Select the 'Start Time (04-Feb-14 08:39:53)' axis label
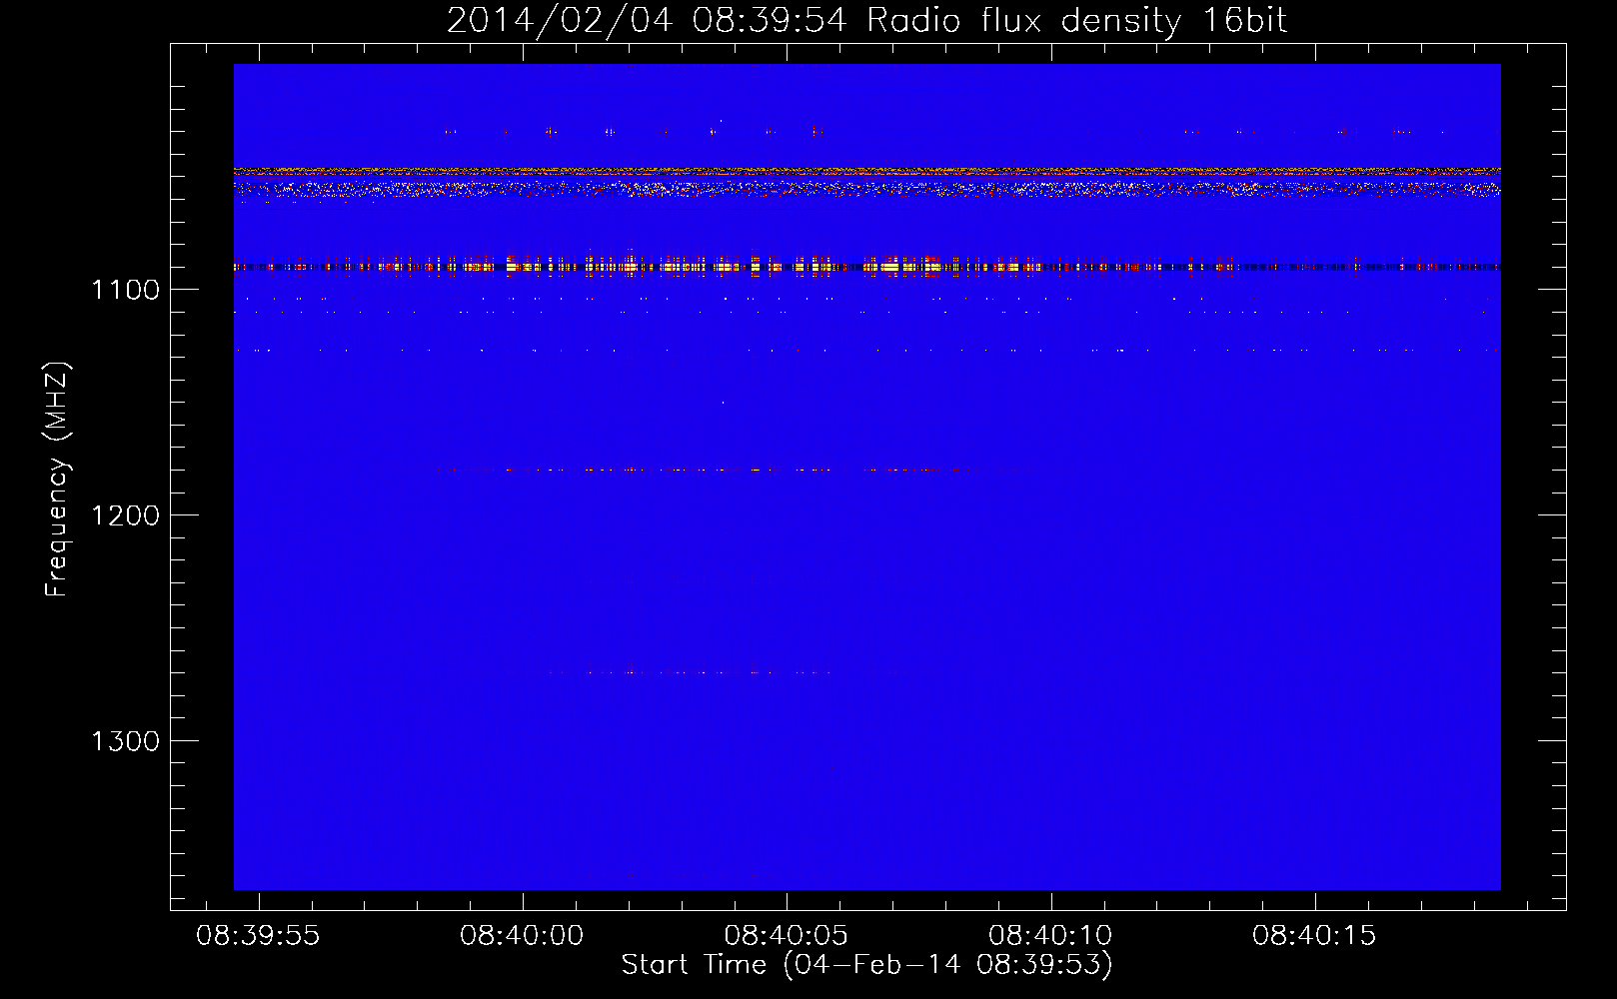This screenshot has height=999, width=1617. point(866,965)
